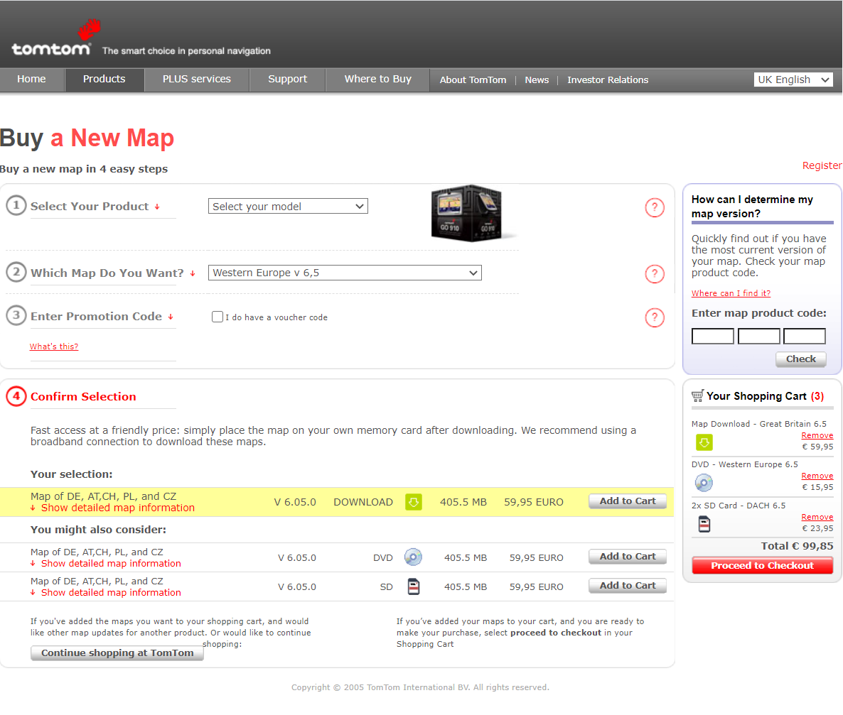This screenshot has width=843, height=715.
Task: Click the DVD disc icon in the DVD row
Action: coord(413,557)
